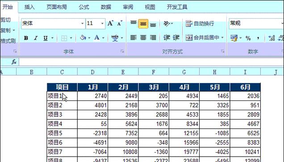
Task: Open the underline style dropdown arrow
Action: point(52,38)
